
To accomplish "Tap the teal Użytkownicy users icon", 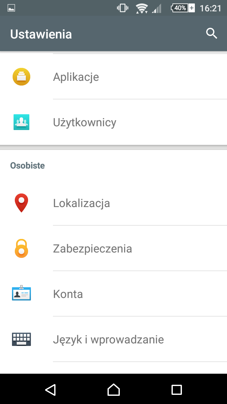I will (21, 122).
